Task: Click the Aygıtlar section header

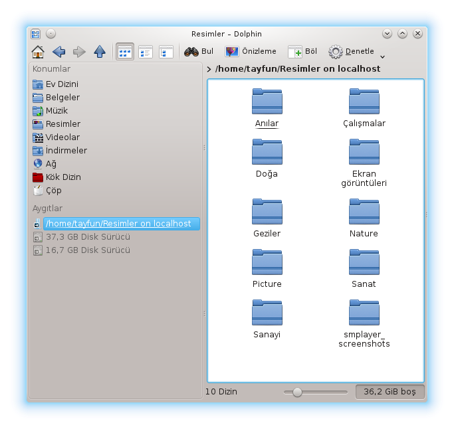Action: point(47,209)
